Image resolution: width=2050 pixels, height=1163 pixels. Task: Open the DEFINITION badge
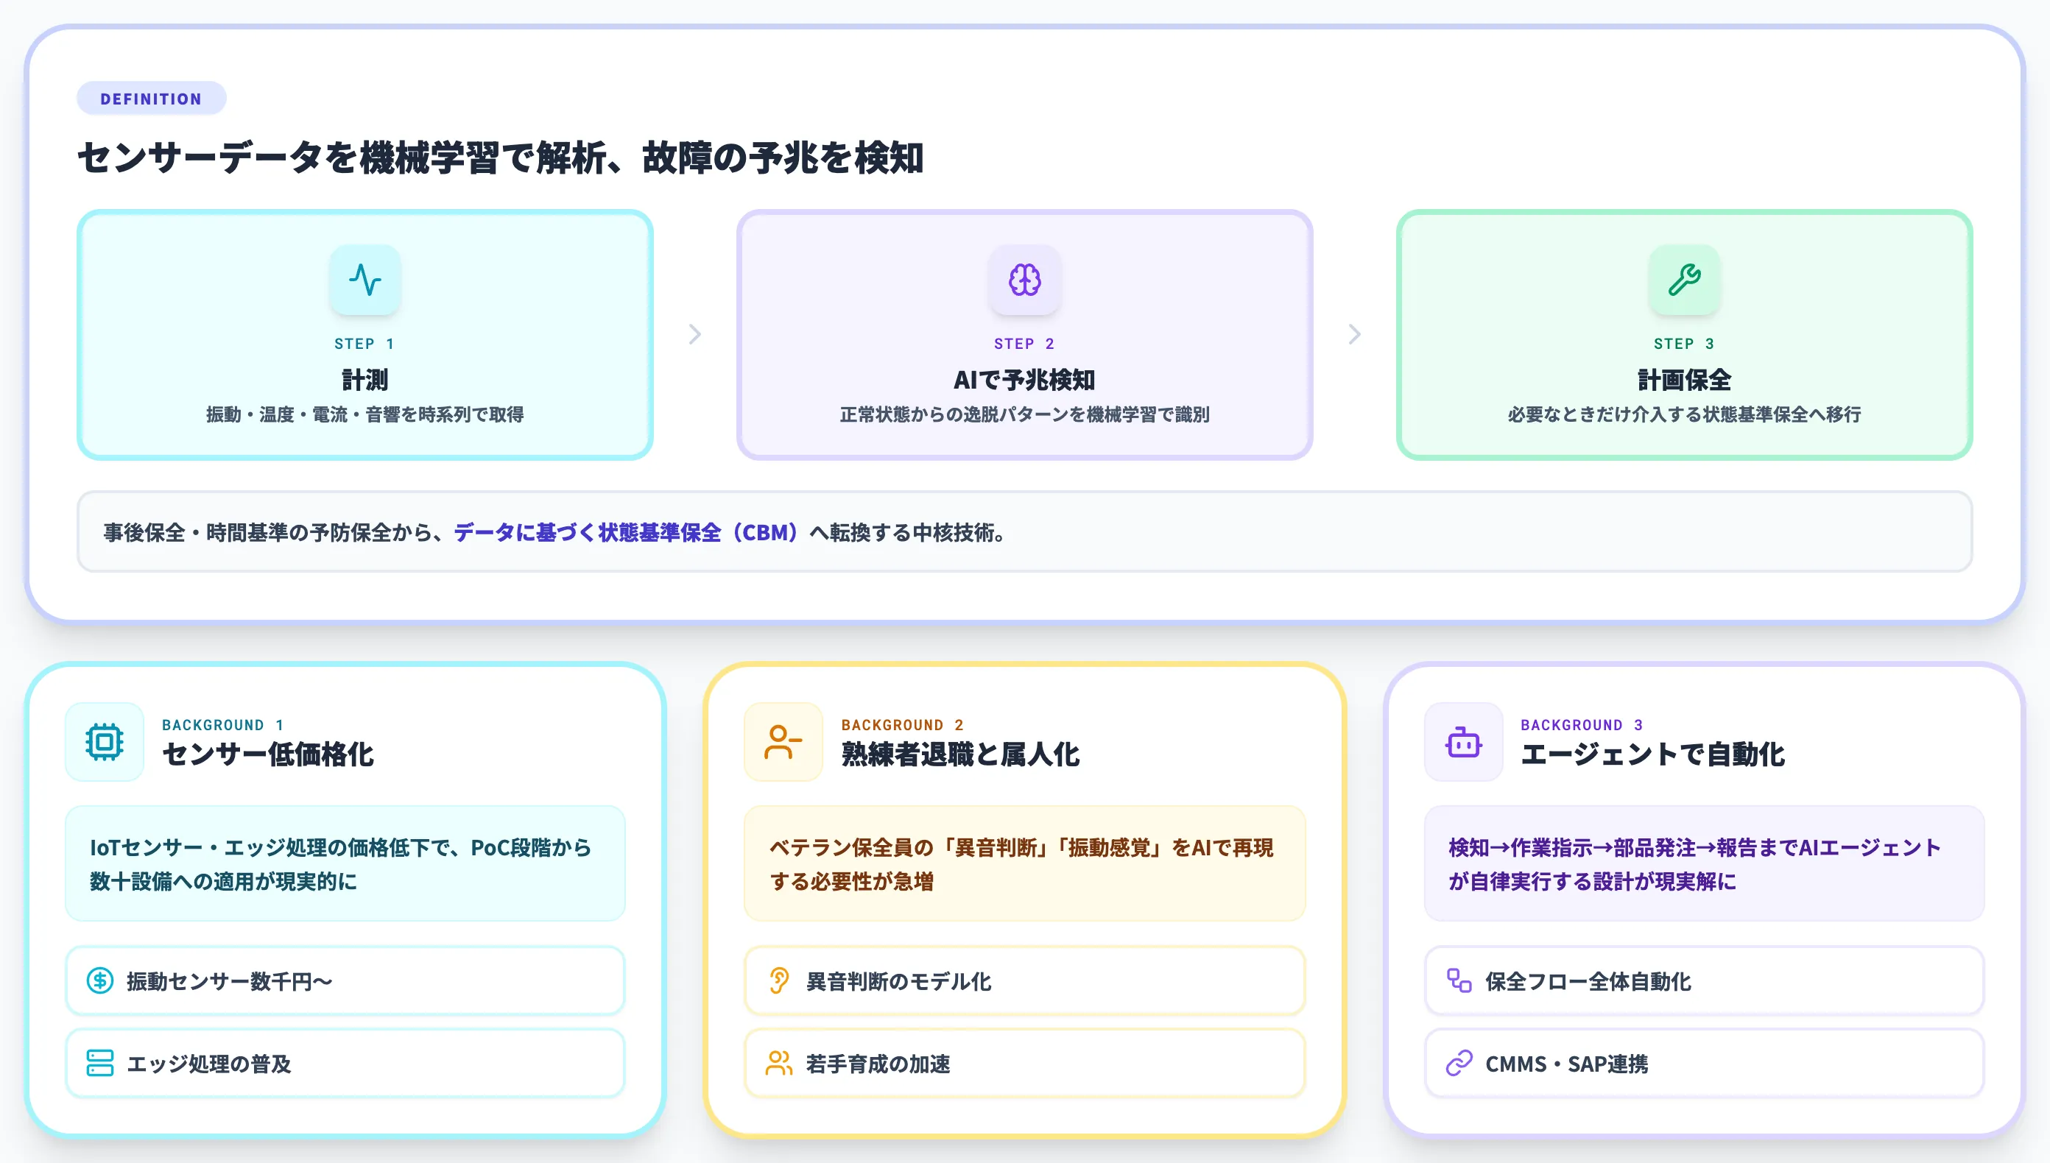[151, 97]
